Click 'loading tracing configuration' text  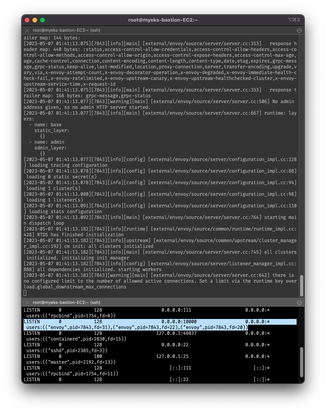68,165
